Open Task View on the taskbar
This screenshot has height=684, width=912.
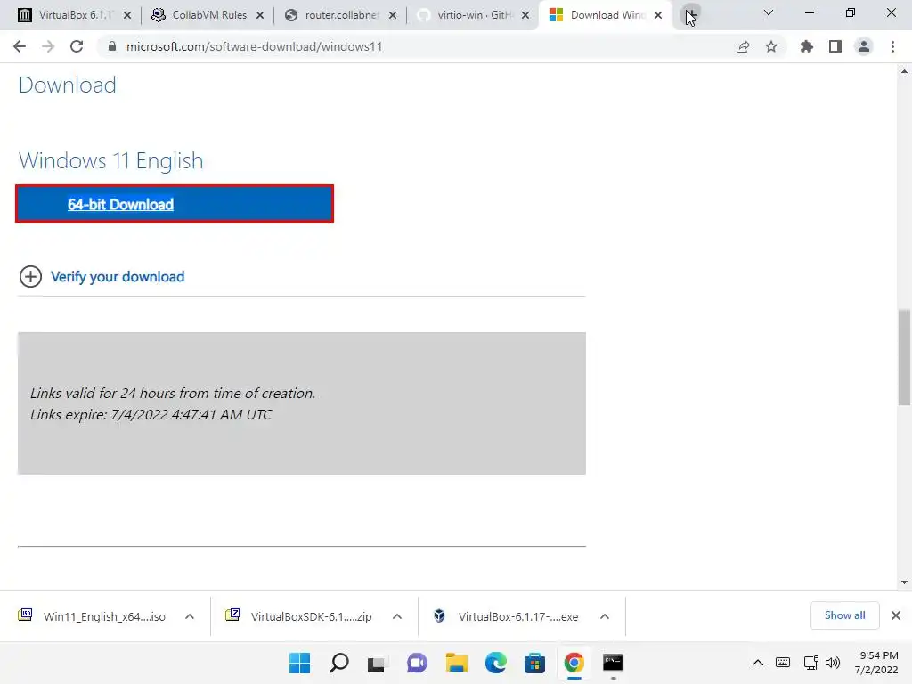pyautogui.click(x=377, y=663)
